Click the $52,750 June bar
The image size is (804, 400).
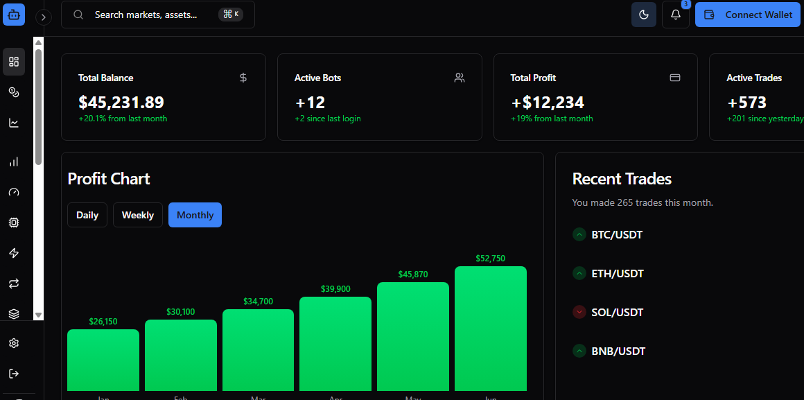pyautogui.click(x=491, y=329)
